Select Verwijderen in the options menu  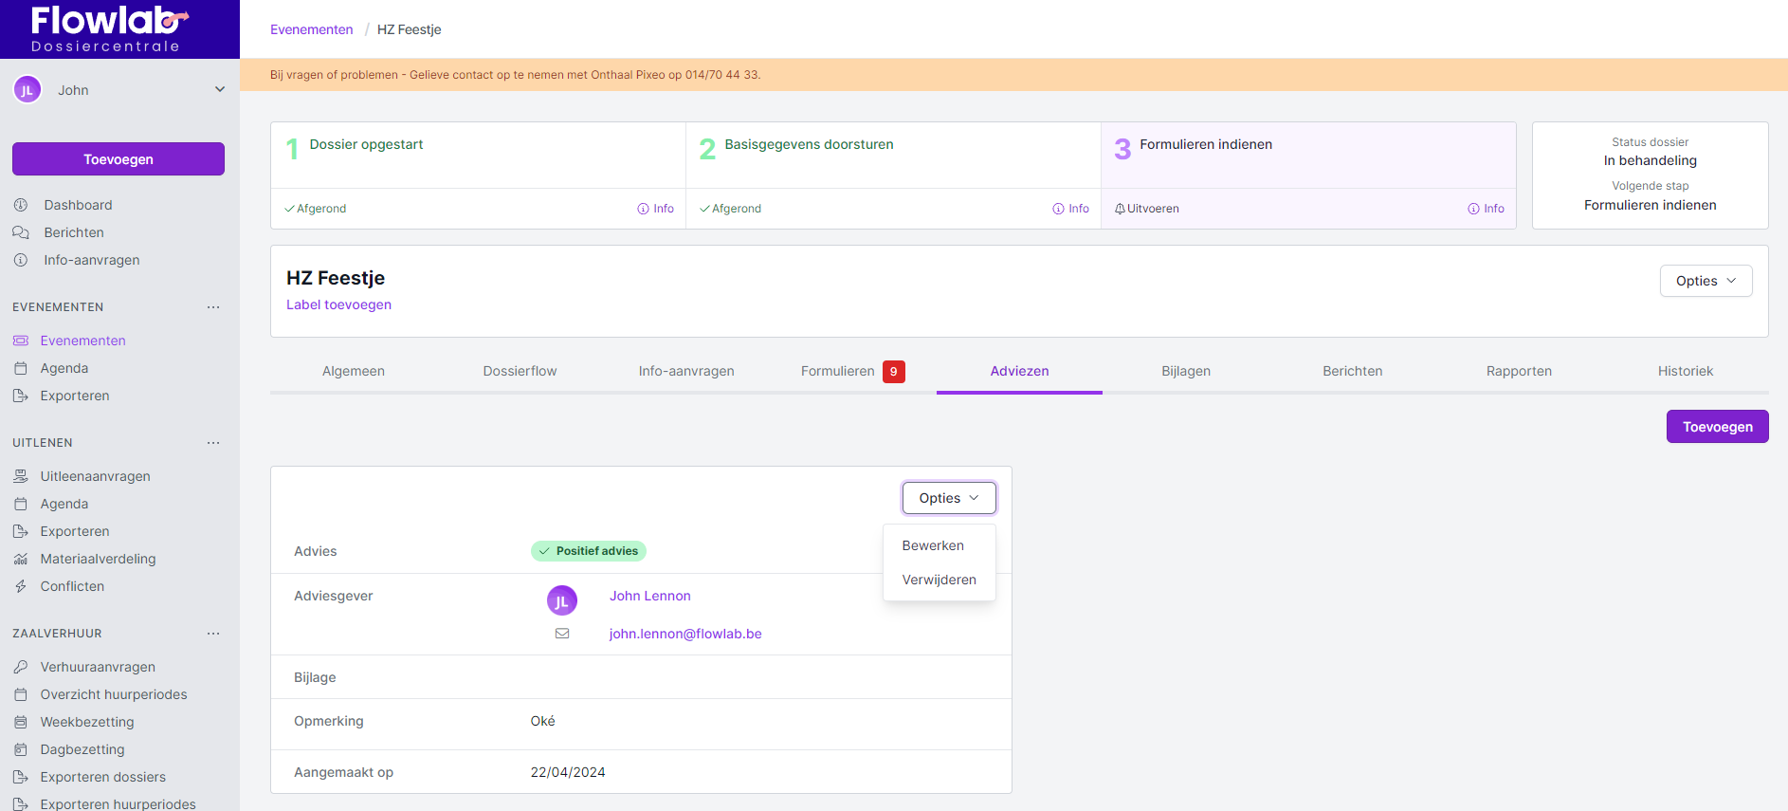939,580
